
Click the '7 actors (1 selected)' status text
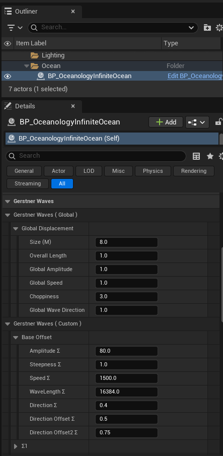[x=38, y=89]
